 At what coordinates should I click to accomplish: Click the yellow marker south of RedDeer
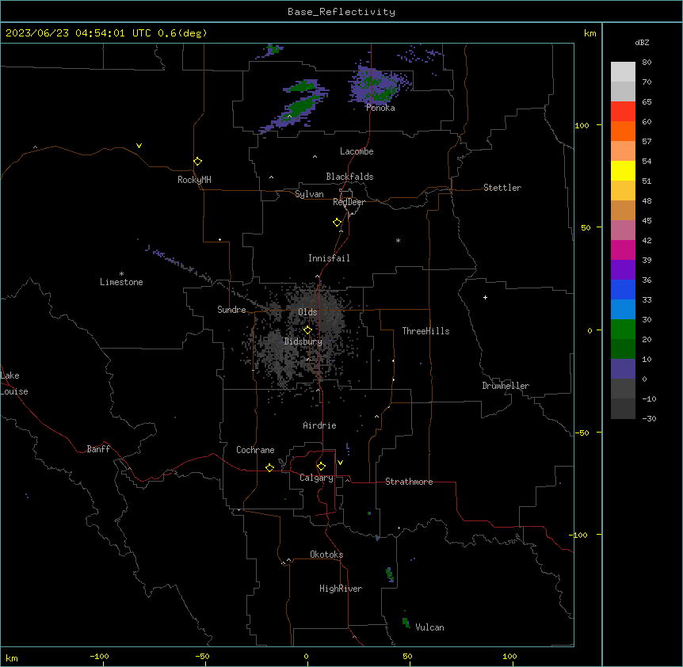pyautogui.click(x=338, y=223)
